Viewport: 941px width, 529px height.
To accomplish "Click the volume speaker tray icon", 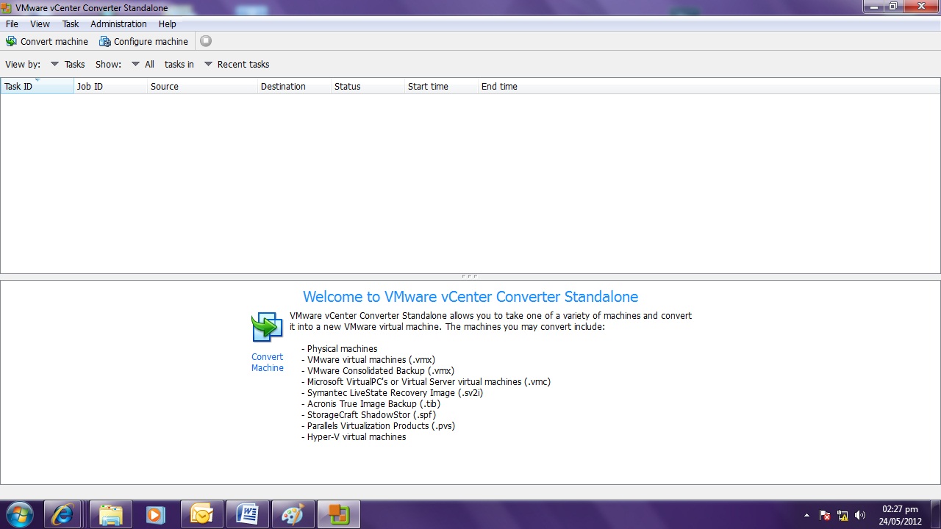I will coord(860,515).
